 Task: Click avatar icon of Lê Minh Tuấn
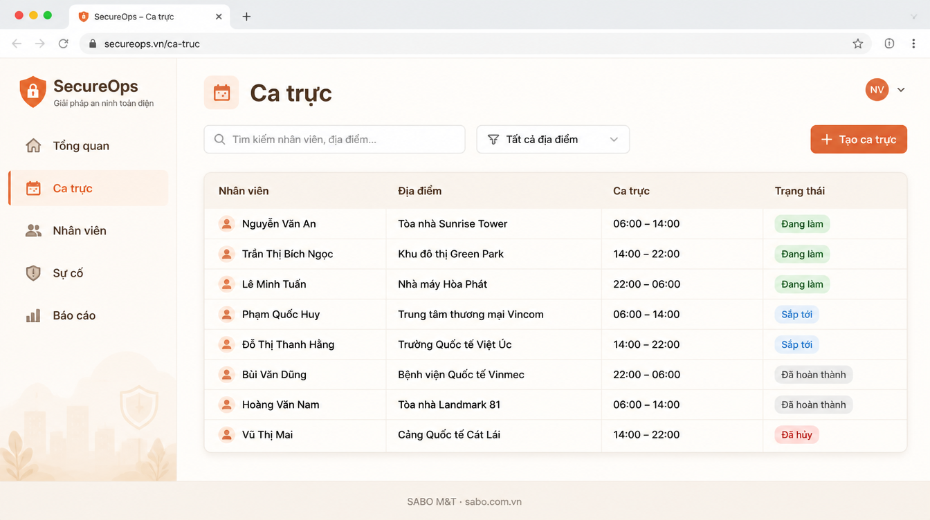point(226,284)
